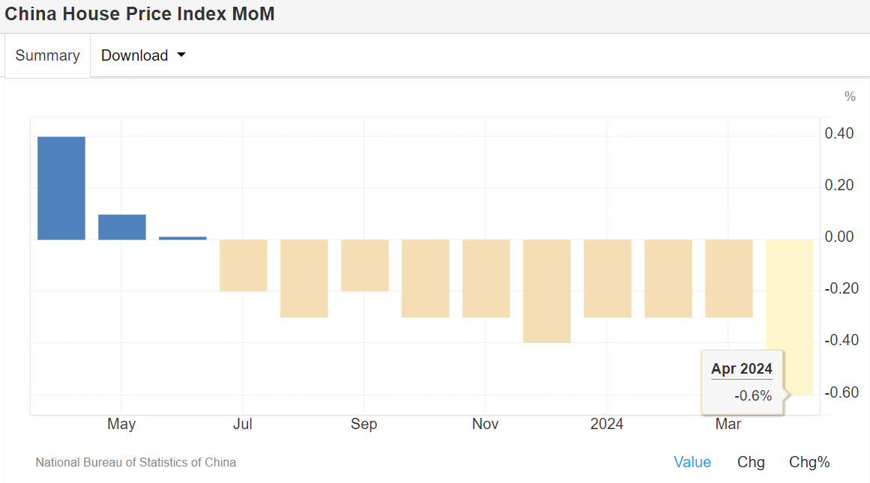
Task: Click the Download dropdown caret arrow
Action: (x=181, y=55)
